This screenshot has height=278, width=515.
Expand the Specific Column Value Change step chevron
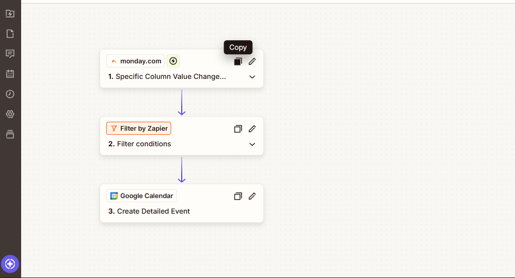(x=252, y=77)
